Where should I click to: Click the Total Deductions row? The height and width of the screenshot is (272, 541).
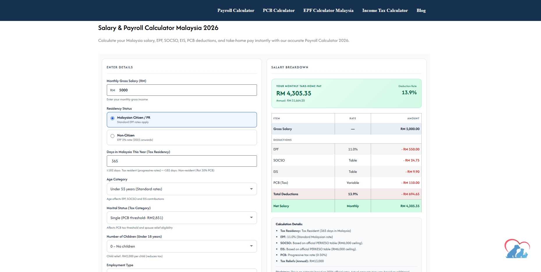[x=346, y=194]
